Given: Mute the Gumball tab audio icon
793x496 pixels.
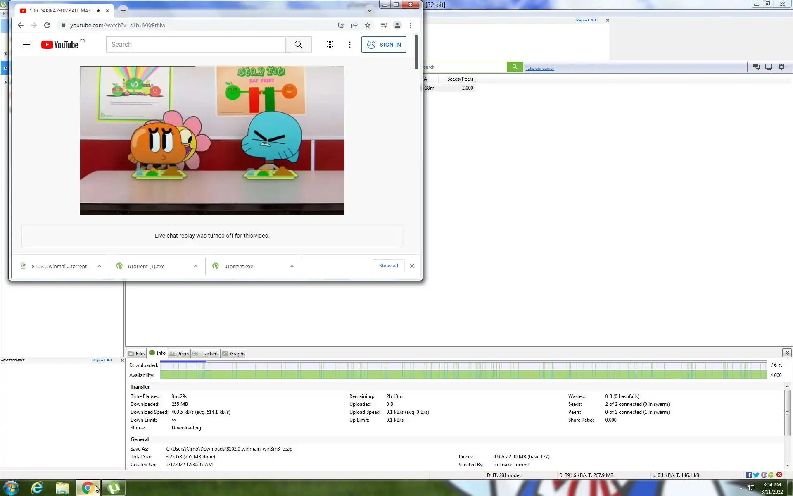Looking at the screenshot, I should [x=98, y=11].
